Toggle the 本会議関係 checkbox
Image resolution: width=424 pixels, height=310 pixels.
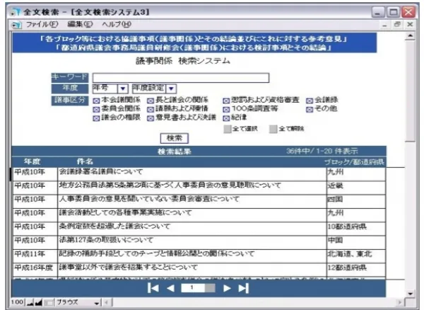(x=96, y=101)
